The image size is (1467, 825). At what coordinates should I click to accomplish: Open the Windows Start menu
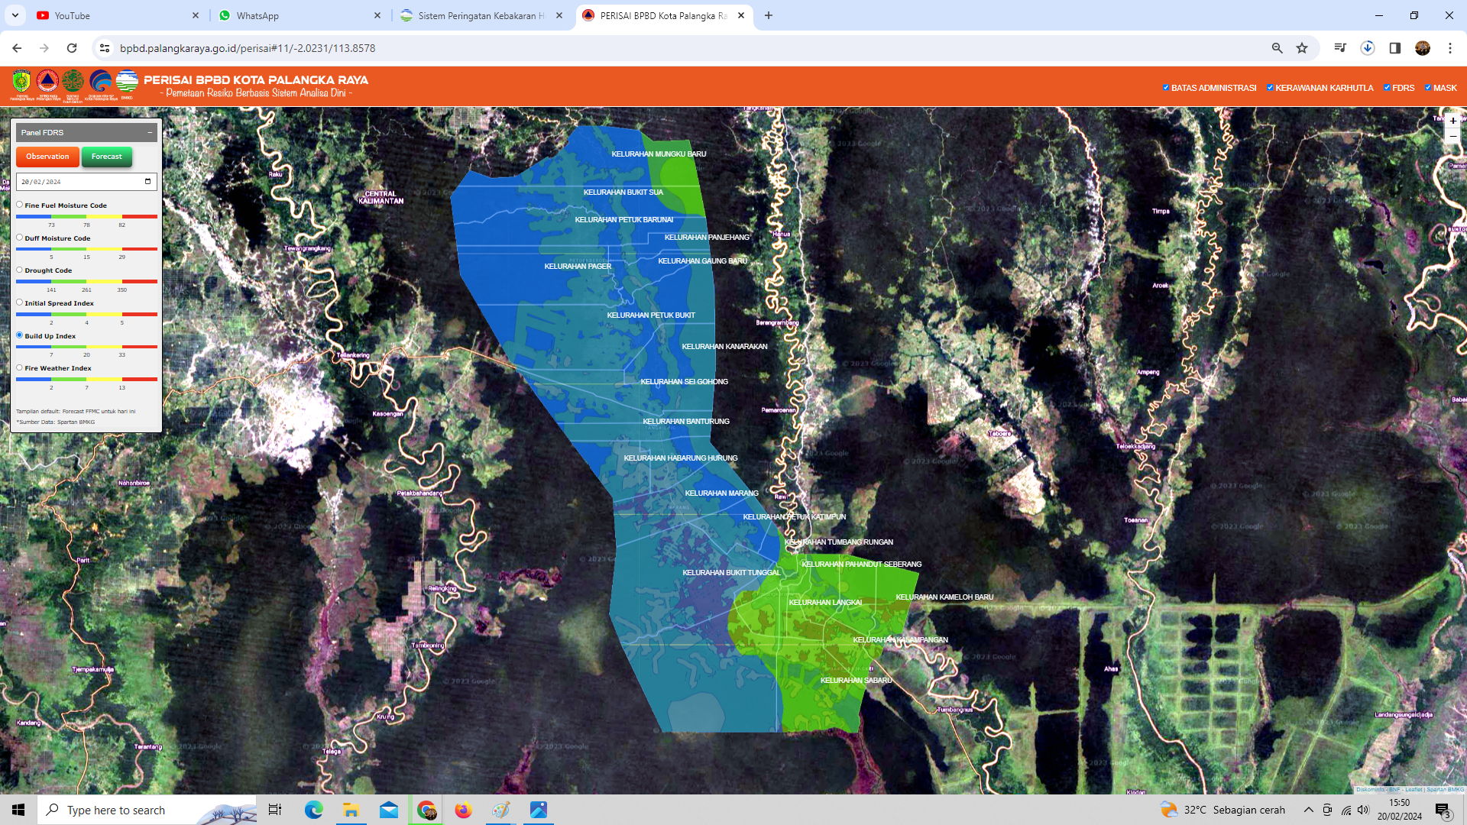[x=18, y=810]
